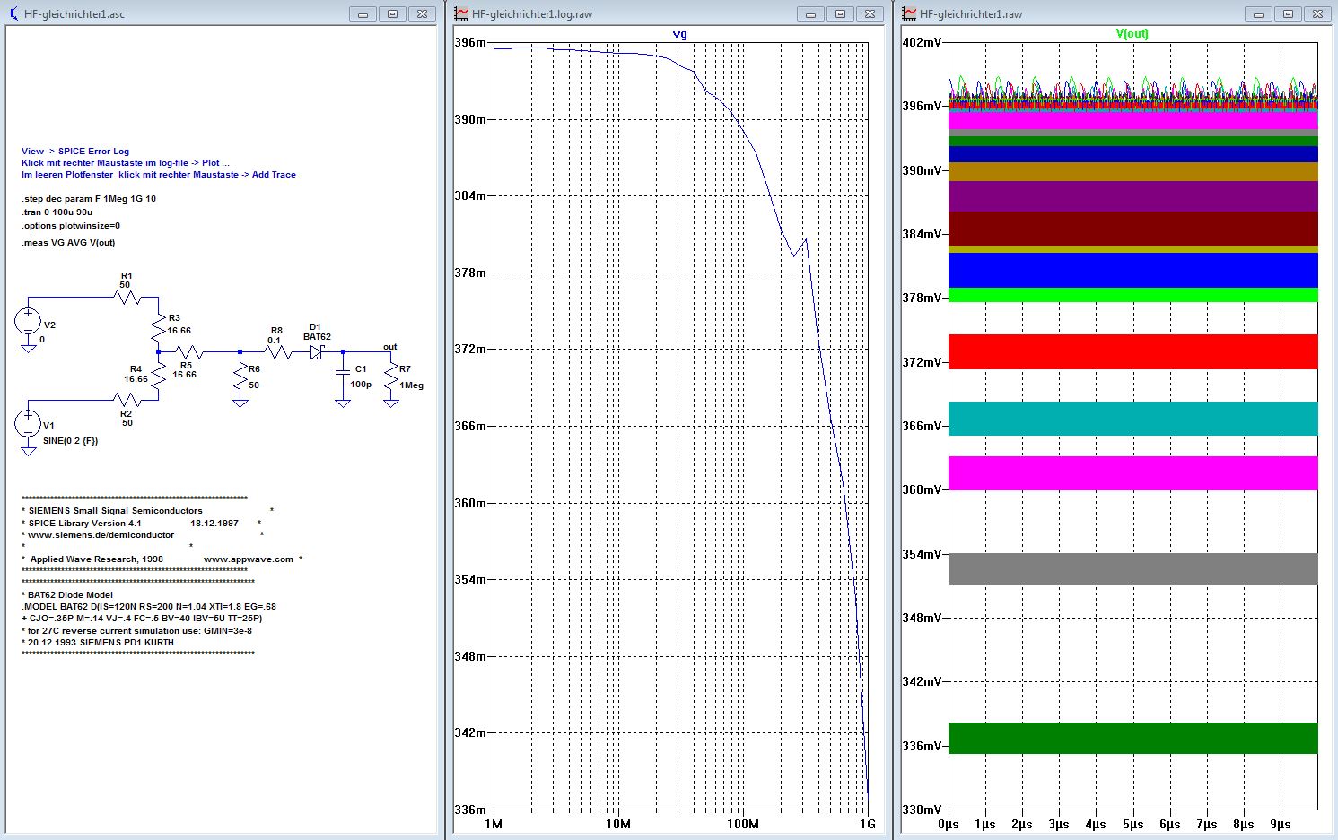Click the waveform icon in HF-gleichrichter1.raw title bar
1338x840 pixels.
tap(909, 14)
